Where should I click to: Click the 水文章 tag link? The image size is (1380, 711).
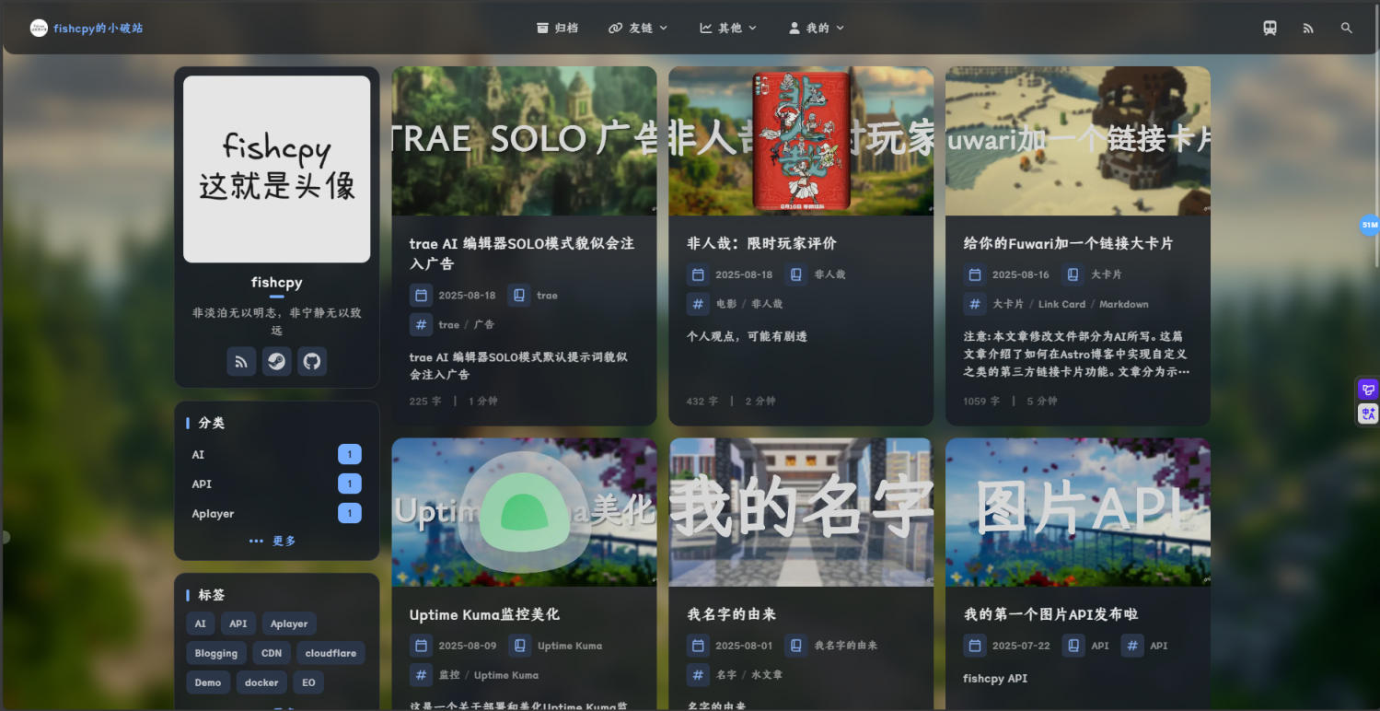[x=767, y=675]
